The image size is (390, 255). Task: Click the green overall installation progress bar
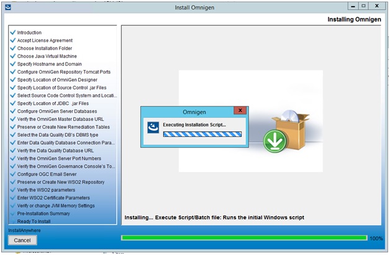coord(244,238)
